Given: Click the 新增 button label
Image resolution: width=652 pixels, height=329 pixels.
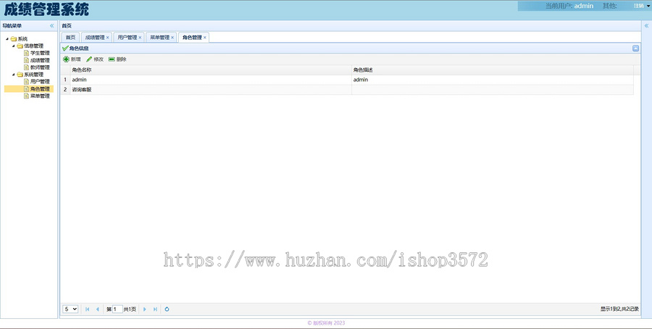Looking at the screenshot, I should point(75,59).
